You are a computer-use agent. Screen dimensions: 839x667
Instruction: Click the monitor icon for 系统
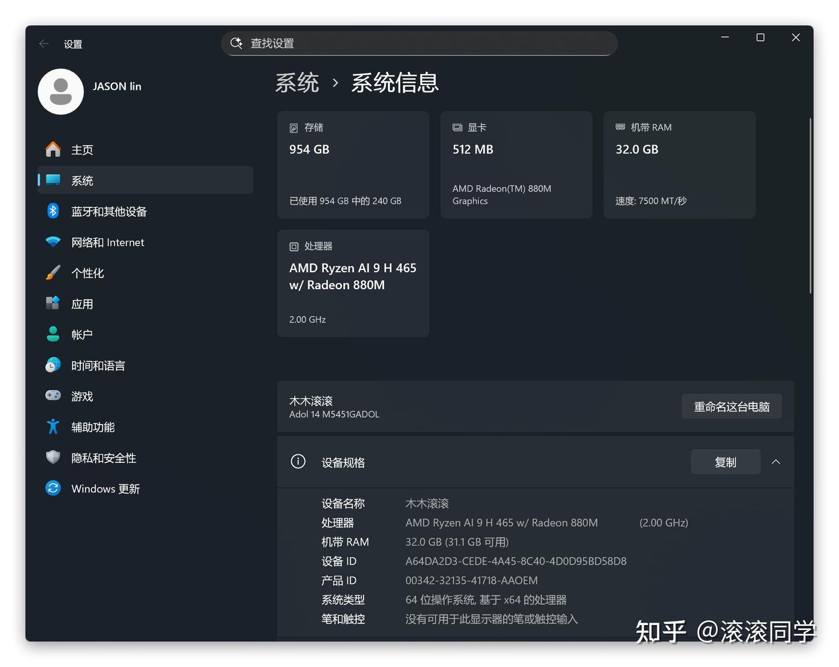click(53, 180)
